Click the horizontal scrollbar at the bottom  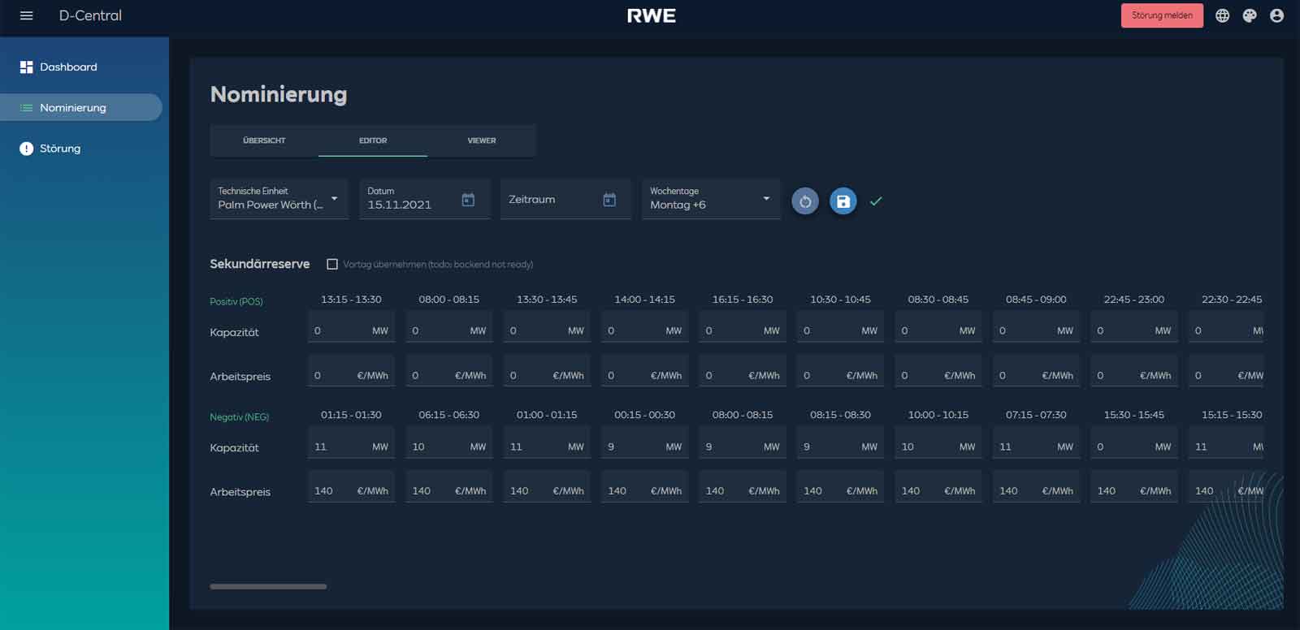pyautogui.click(x=268, y=586)
